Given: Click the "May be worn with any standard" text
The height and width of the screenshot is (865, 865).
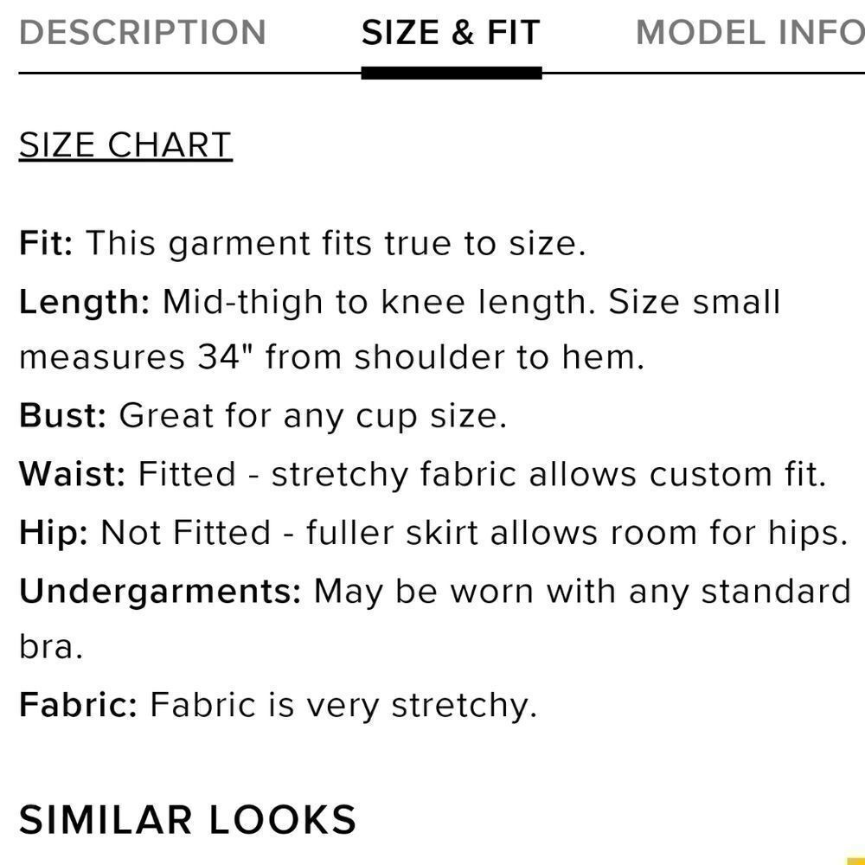Looking at the screenshot, I should pyautogui.click(x=582, y=591).
